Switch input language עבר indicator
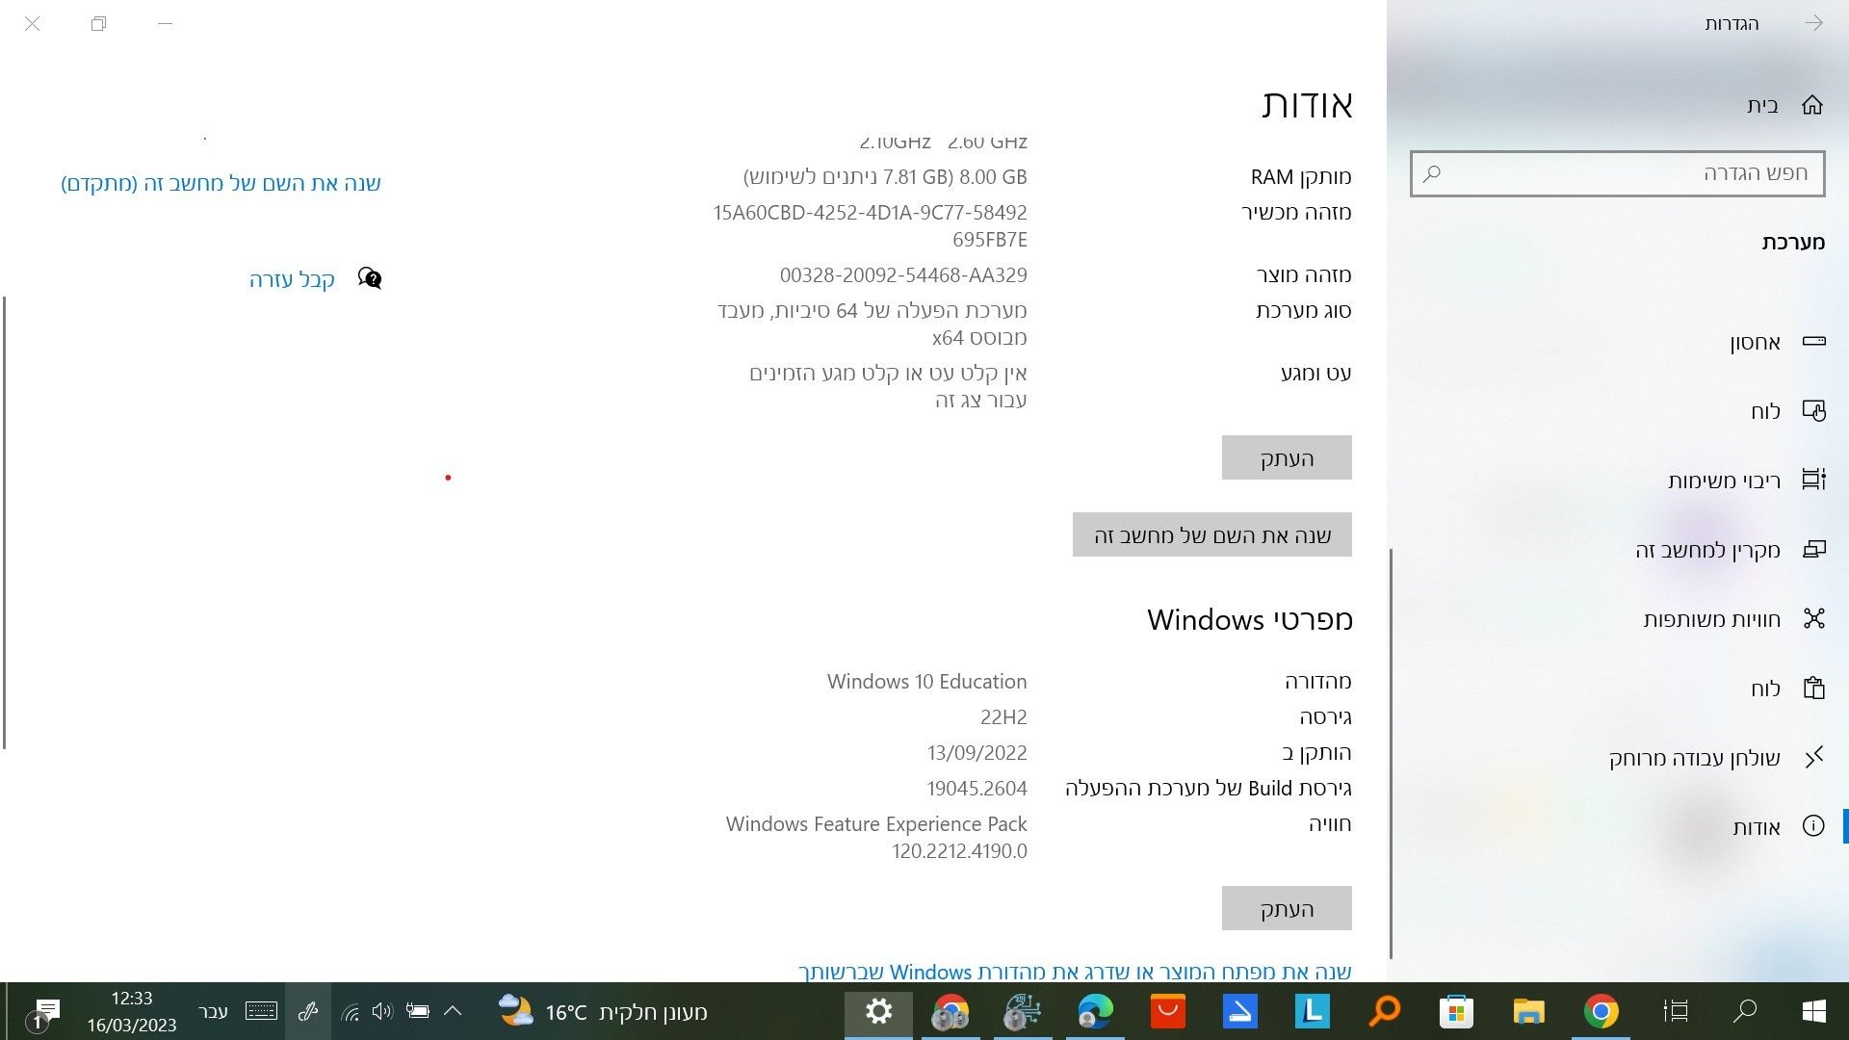Viewport: 1849px width, 1040px height. pyautogui.click(x=213, y=1011)
